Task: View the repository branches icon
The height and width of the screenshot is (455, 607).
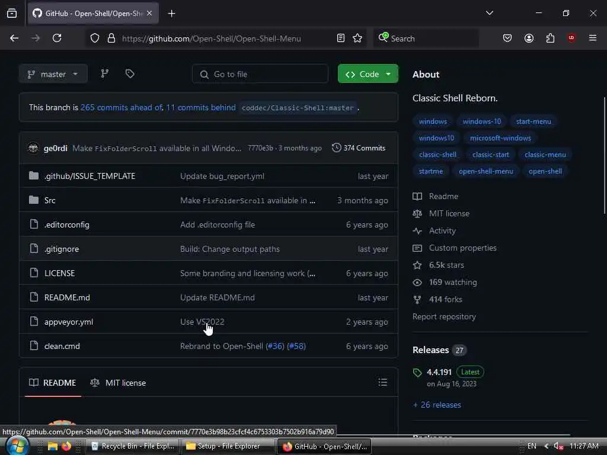Action: pos(105,73)
